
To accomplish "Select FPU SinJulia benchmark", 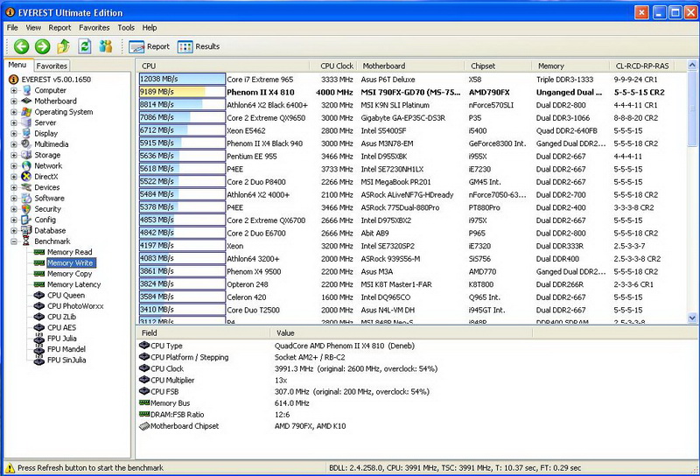I will click(66, 360).
